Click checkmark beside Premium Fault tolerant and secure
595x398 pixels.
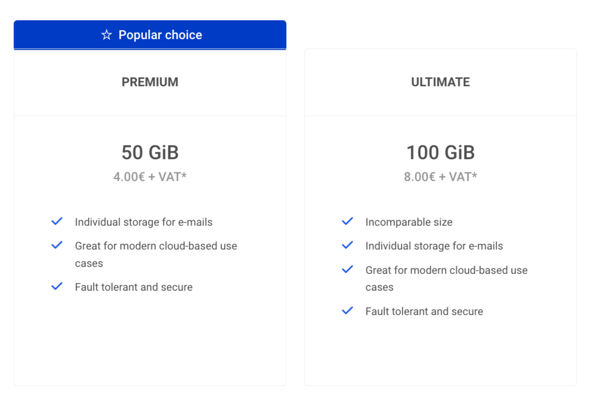coord(57,286)
